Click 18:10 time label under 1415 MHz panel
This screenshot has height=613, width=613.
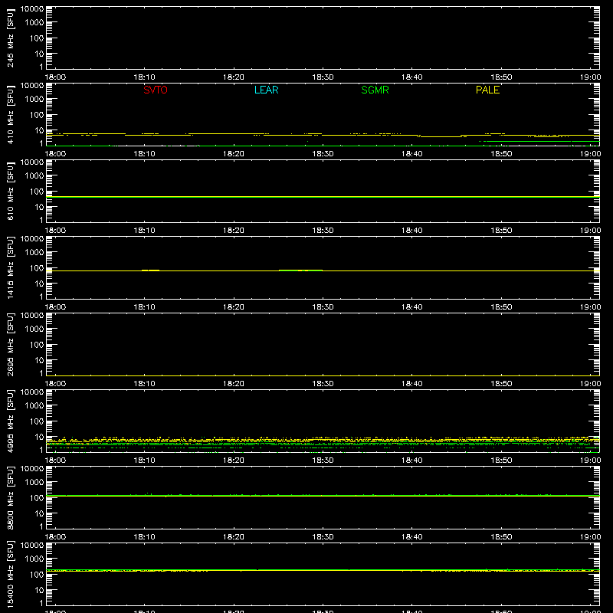pos(144,307)
